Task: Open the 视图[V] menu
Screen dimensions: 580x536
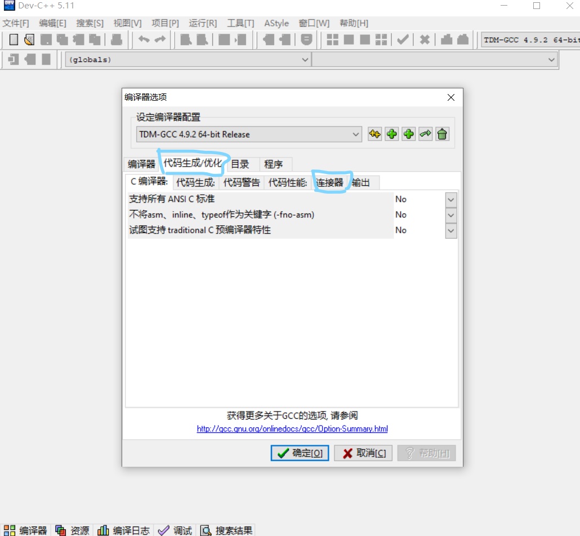Action: coord(127,23)
